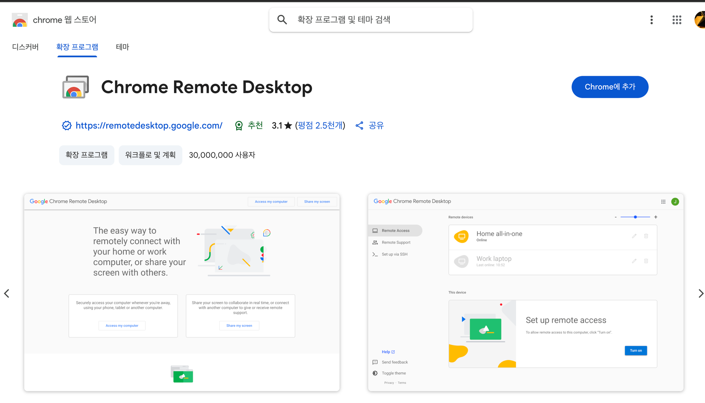
Task: Show the next screenshot with right arrow
Action: 701,293
